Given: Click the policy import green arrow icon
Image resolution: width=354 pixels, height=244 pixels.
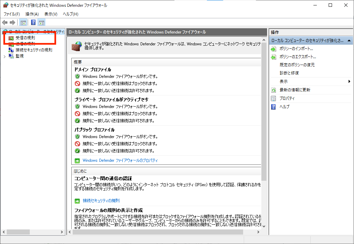Looking at the screenshot, I should coord(274,49).
